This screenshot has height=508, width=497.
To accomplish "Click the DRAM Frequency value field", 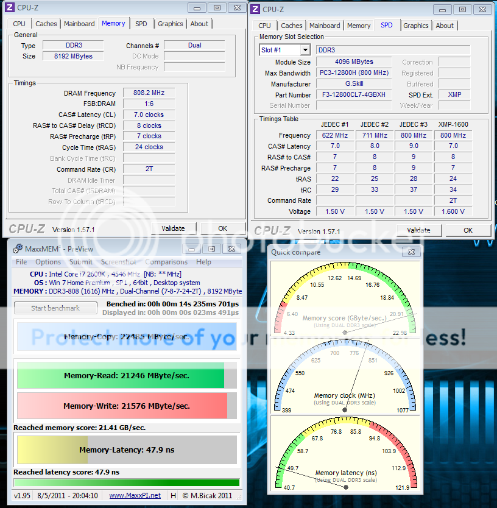I will (149, 93).
